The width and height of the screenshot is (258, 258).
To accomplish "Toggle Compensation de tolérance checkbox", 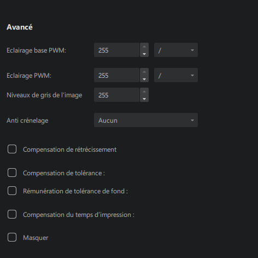I will click(12, 173).
